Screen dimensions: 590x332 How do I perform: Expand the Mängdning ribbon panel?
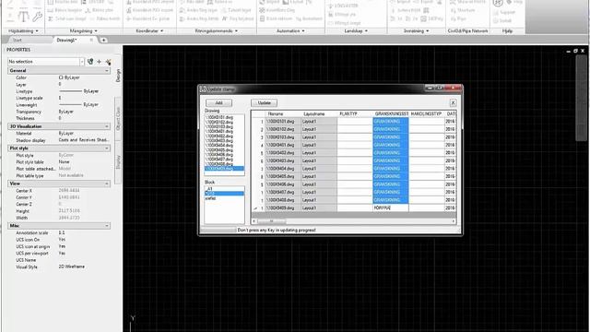84,30
